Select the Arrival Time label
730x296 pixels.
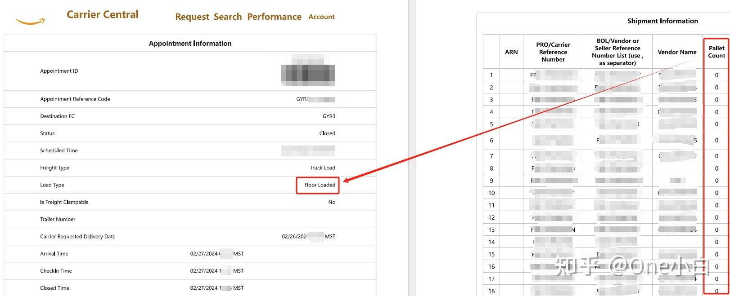click(54, 254)
